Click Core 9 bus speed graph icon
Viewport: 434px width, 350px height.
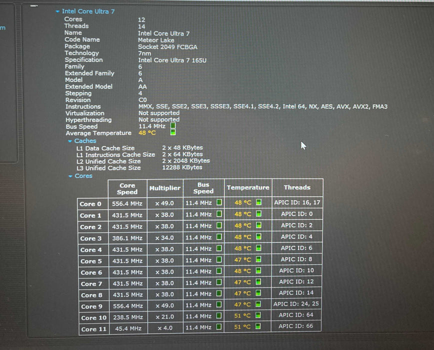pyautogui.click(x=218, y=304)
